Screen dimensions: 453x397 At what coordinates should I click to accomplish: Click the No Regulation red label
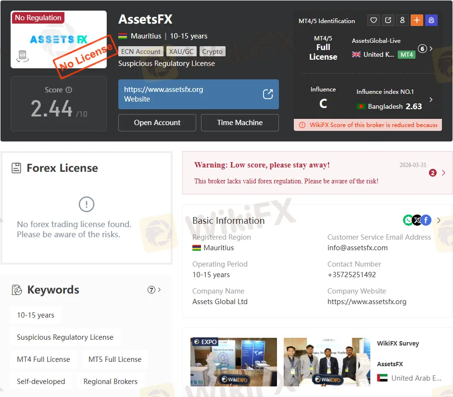[38, 18]
